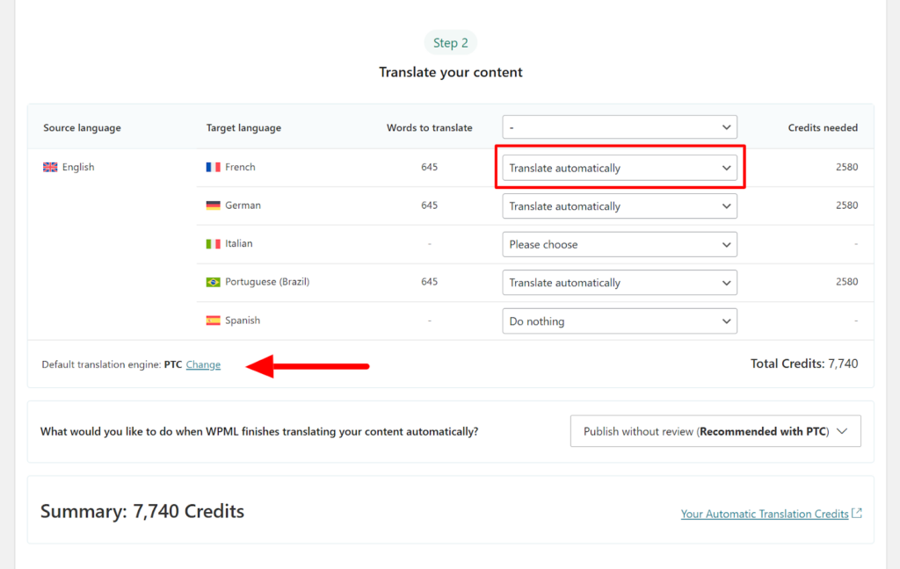Click the Step 2 badge
Image resolution: width=900 pixels, height=569 pixels.
(x=450, y=42)
